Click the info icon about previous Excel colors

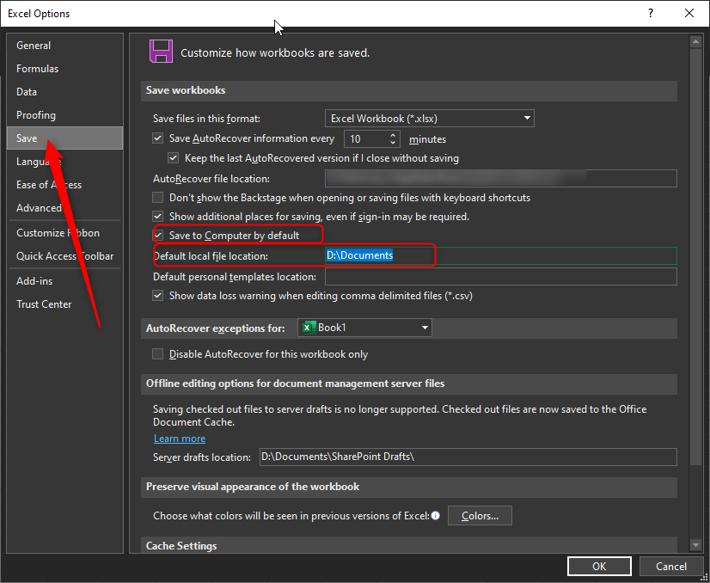[436, 515]
